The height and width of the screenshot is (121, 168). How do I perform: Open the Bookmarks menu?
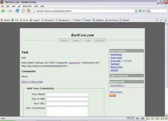[27, 6]
